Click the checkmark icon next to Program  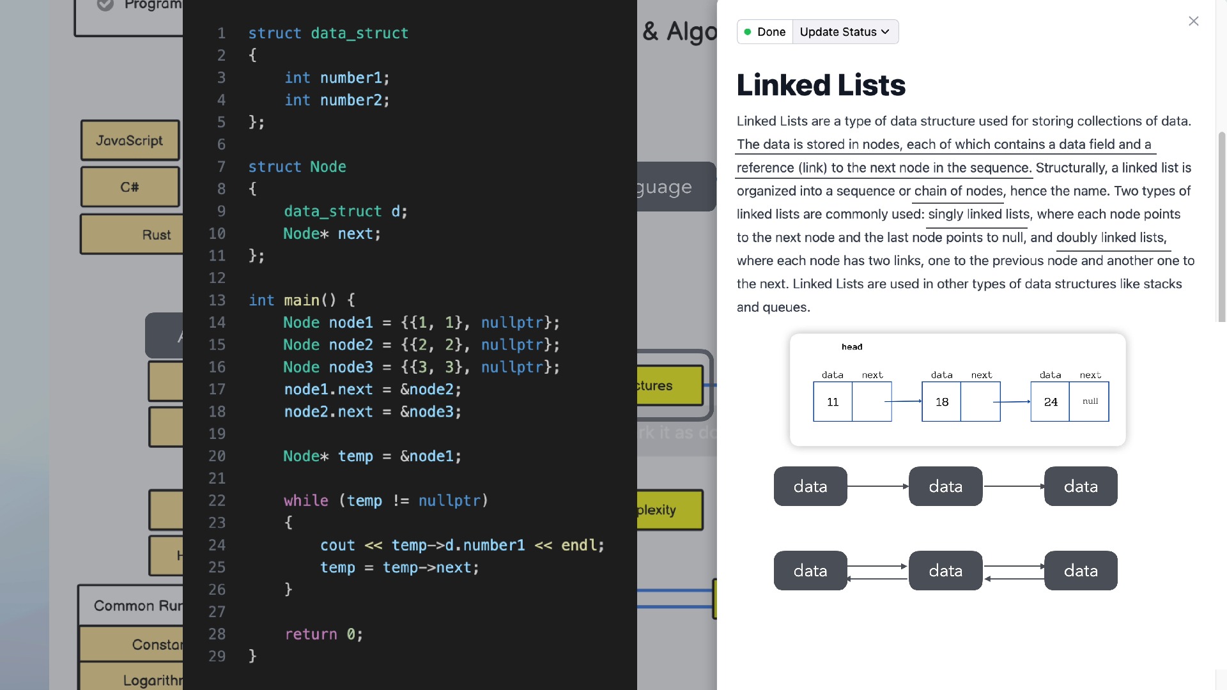105,4
